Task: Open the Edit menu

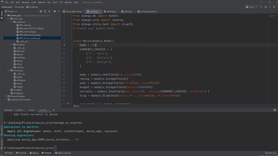Action: tap(12, 2)
